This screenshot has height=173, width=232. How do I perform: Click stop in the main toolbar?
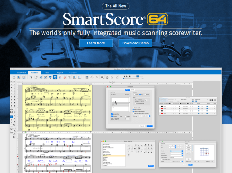130,76
